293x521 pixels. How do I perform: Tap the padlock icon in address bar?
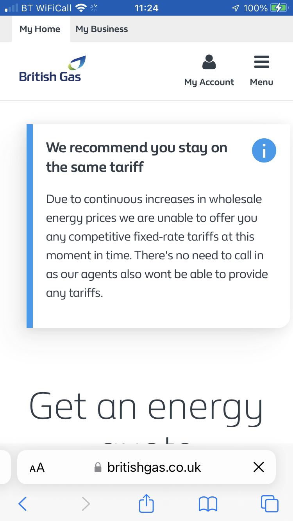tap(98, 467)
